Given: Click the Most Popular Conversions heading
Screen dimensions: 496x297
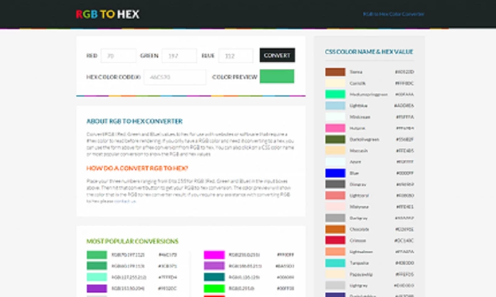Looking at the screenshot, I should click(133, 241).
